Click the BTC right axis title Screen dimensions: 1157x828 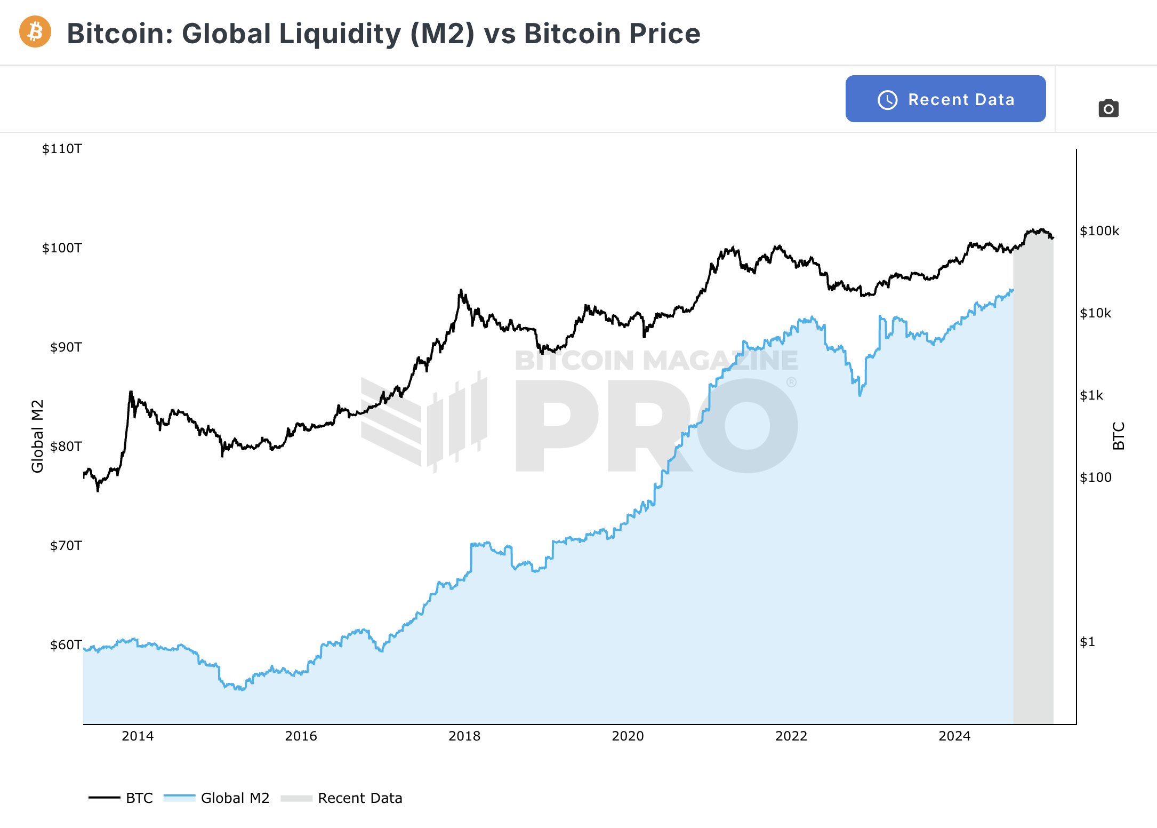[1119, 436]
